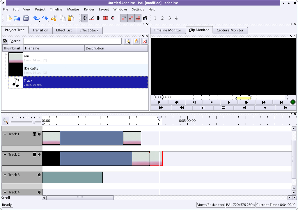Collapse Track 1 with minus button
This screenshot has width=298, height=210.
point(5,134)
